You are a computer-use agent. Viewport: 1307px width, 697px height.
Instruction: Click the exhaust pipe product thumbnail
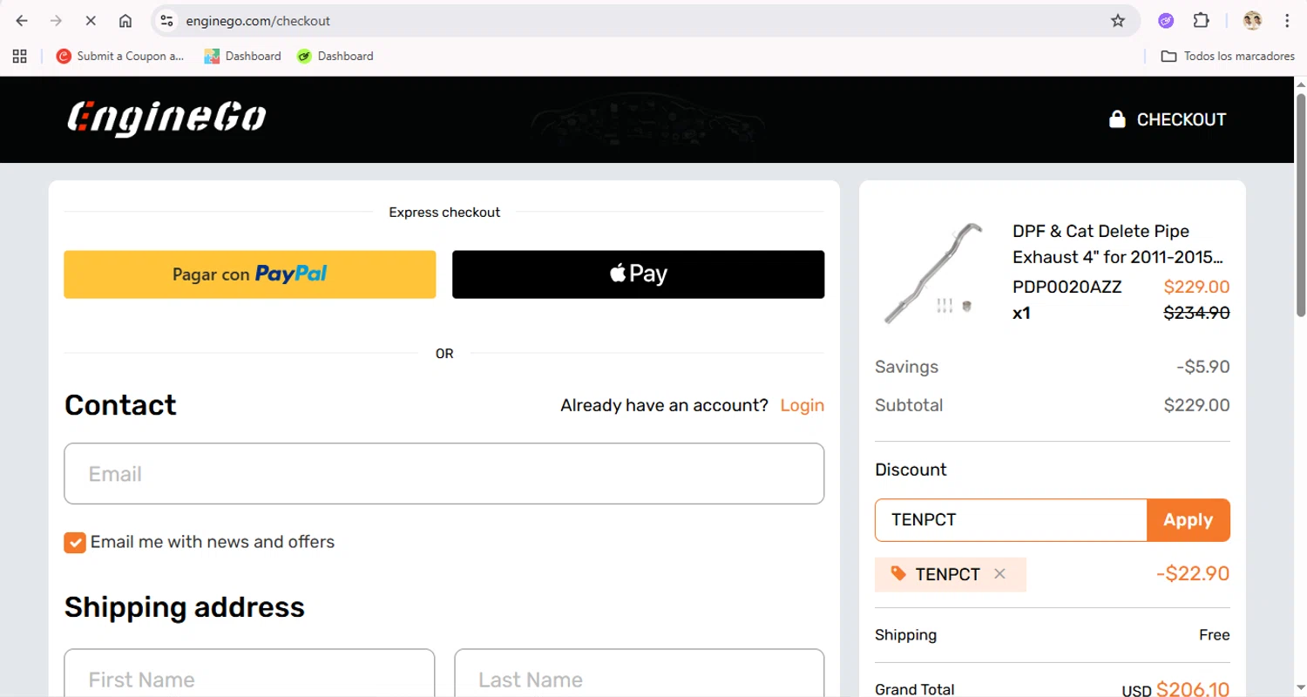tap(935, 273)
